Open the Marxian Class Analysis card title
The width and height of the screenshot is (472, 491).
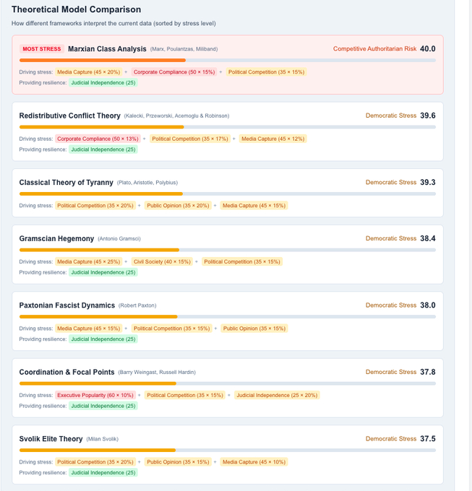point(107,49)
